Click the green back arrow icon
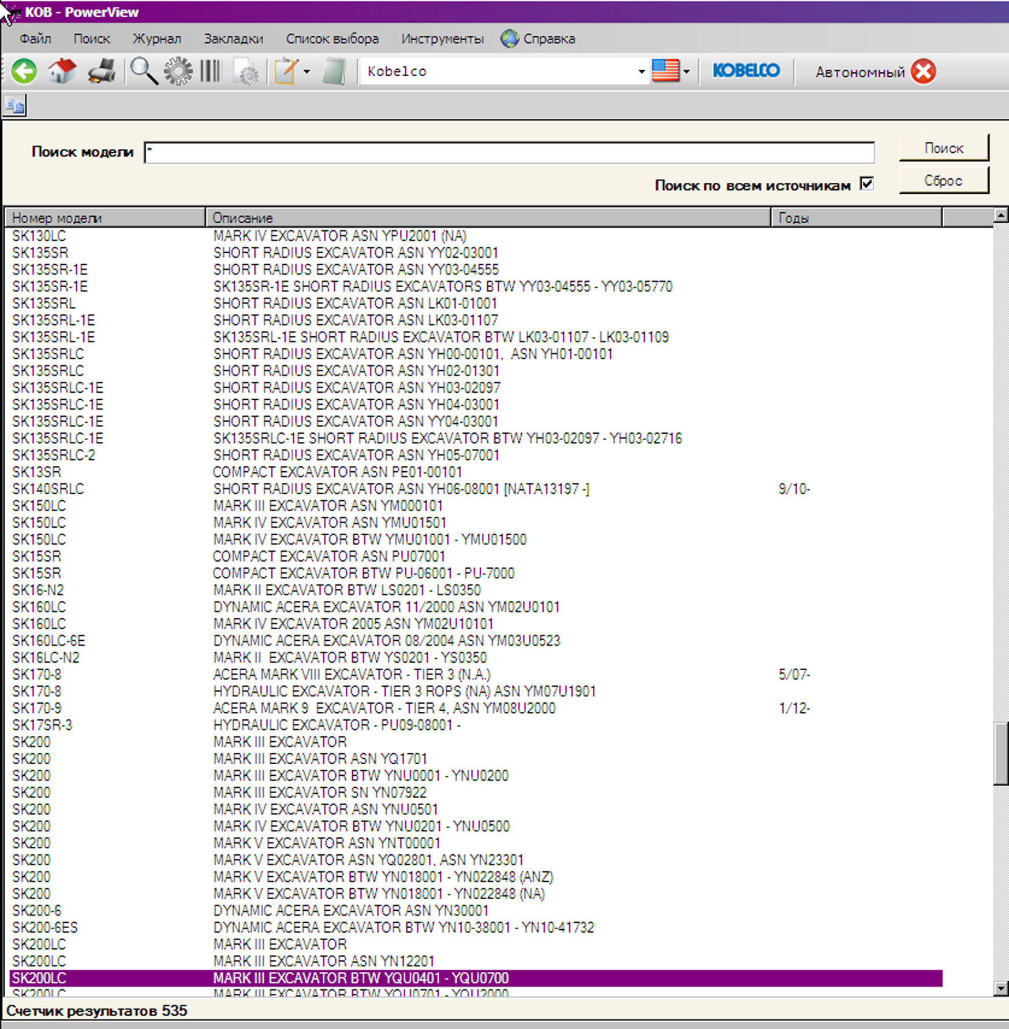This screenshot has width=1009, height=1029. click(x=24, y=72)
